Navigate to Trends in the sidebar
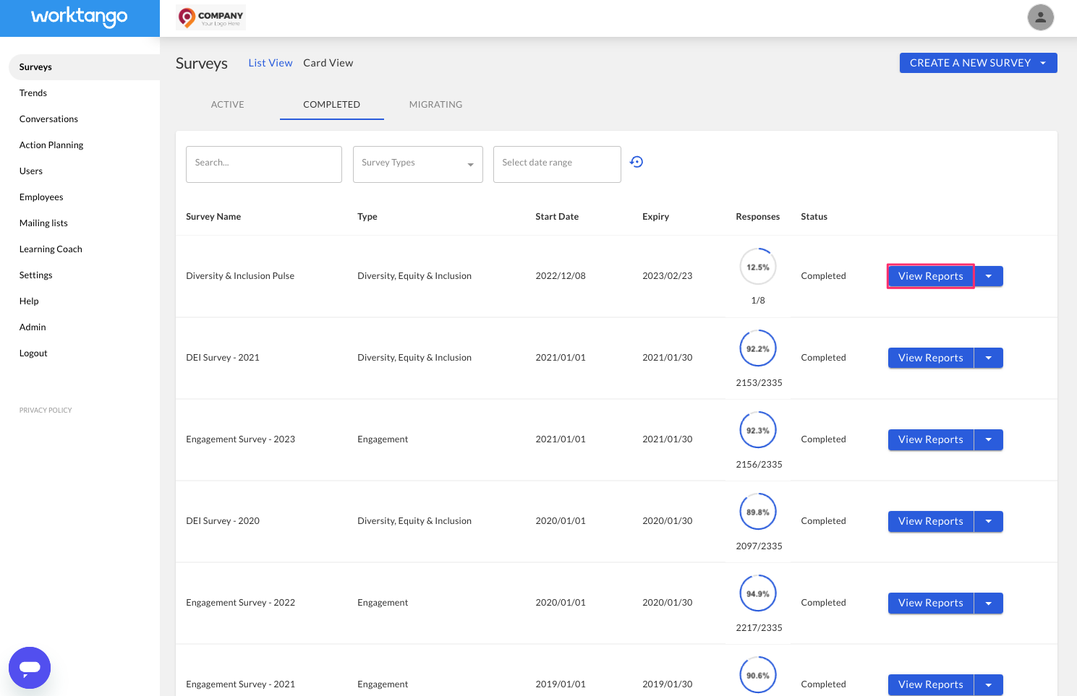Screen dimensions: 1077x696 (33, 93)
